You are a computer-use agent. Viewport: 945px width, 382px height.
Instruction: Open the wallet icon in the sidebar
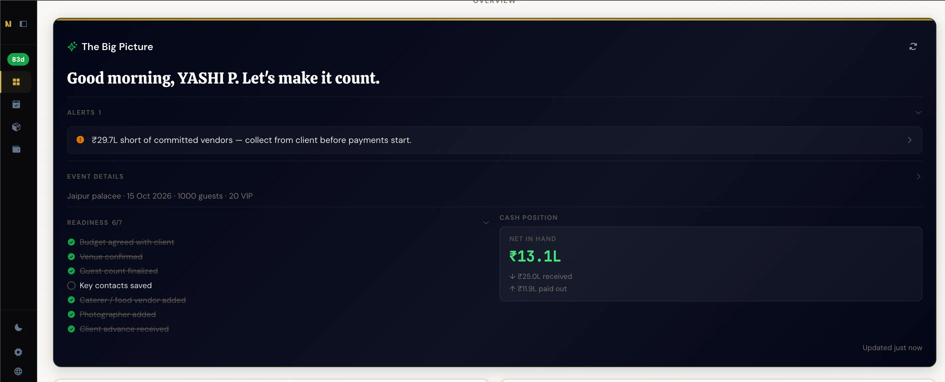click(x=16, y=149)
